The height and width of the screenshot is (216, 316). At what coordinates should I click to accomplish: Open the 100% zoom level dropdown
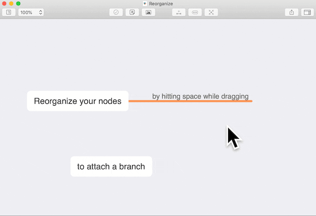point(31,12)
